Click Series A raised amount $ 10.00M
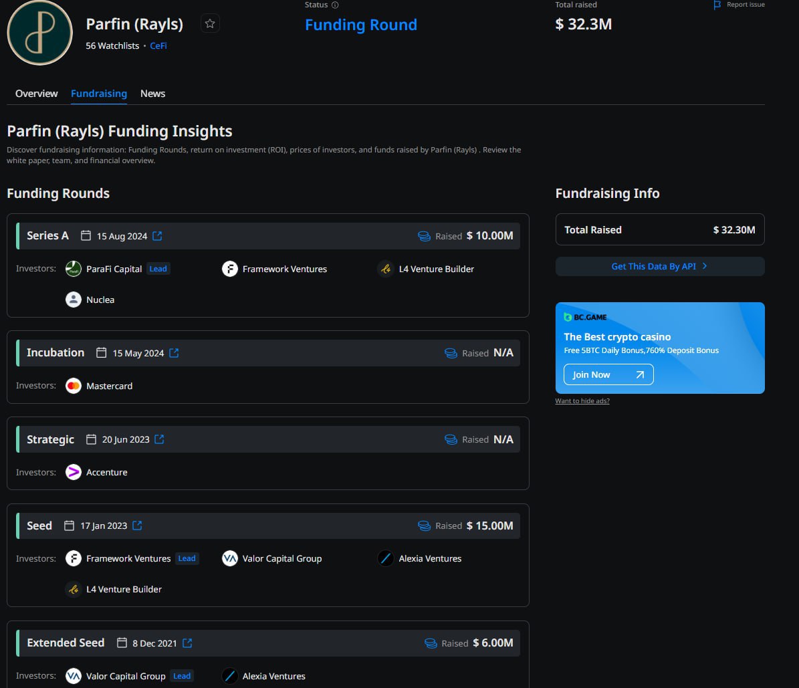Viewport: 799px width, 688px height. pyautogui.click(x=489, y=235)
